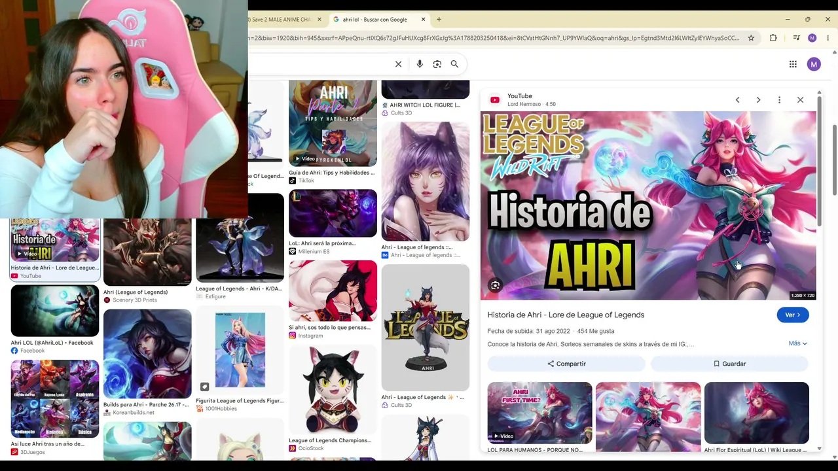Screen dimensions: 838x471
Task: Search inside the preview image with Lens icon
Action: (x=496, y=285)
